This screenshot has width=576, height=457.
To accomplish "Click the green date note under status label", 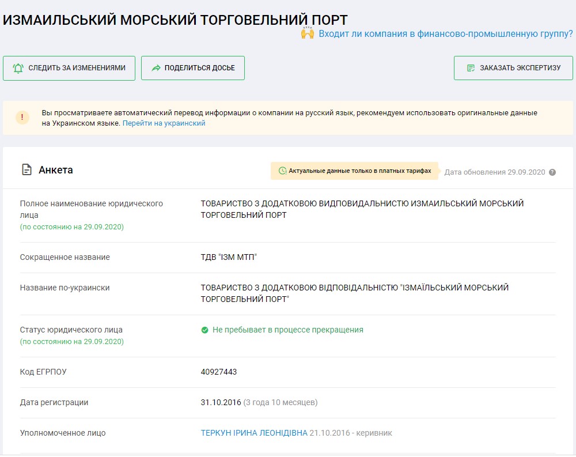I will coord(71,342).
